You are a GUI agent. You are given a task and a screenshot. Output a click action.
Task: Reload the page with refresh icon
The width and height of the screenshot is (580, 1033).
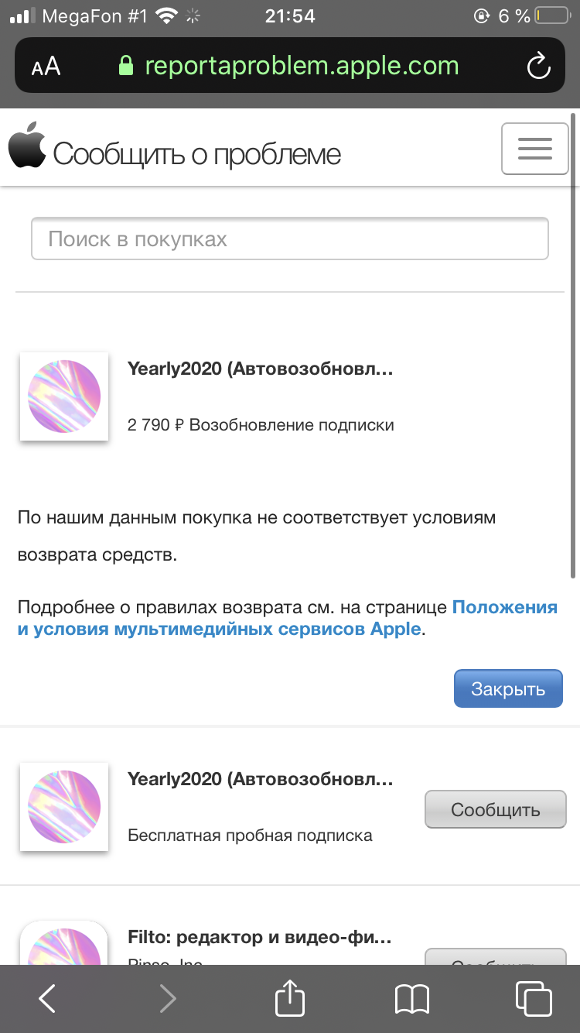[x=538, y=67]
